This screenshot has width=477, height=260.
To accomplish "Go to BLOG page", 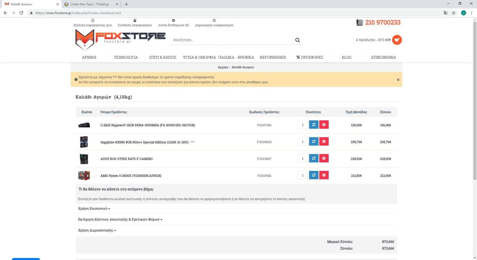I will pyautogui.click(x=347, y=57).
